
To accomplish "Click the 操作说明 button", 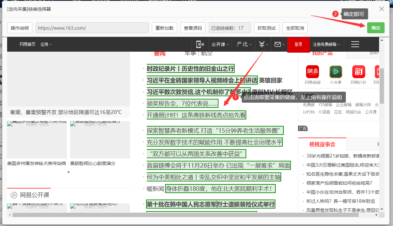I will [x=20, y=28].
